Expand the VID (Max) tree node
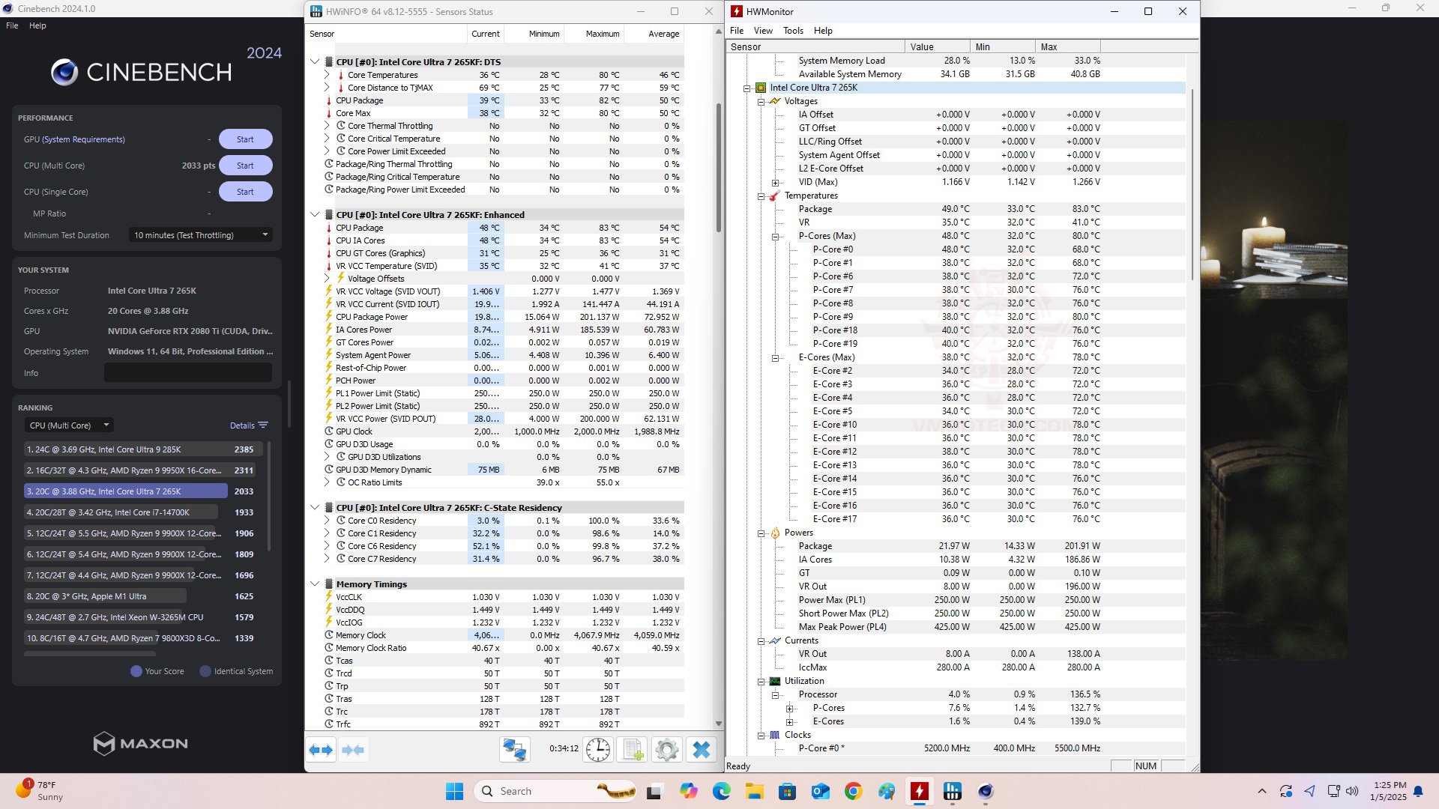Screen dimensions: 1439x809 point(776,183)
